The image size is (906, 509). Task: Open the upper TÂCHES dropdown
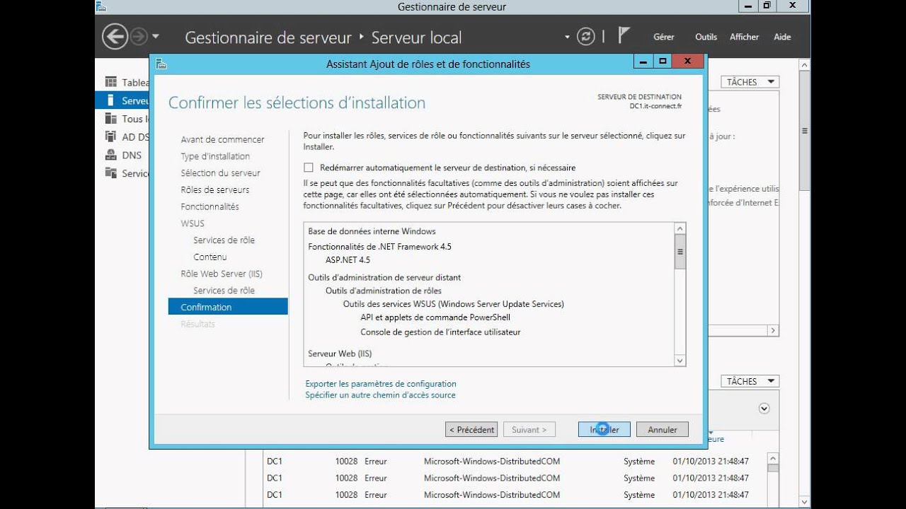[750, 82]
